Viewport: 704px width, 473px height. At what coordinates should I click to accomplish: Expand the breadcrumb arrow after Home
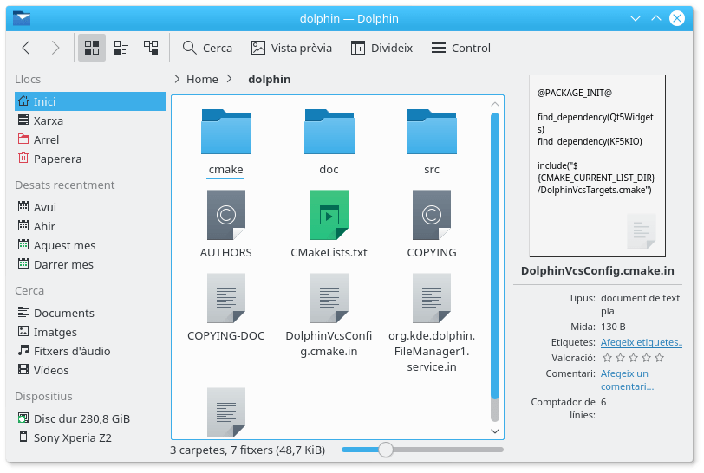tap(230, 79)
